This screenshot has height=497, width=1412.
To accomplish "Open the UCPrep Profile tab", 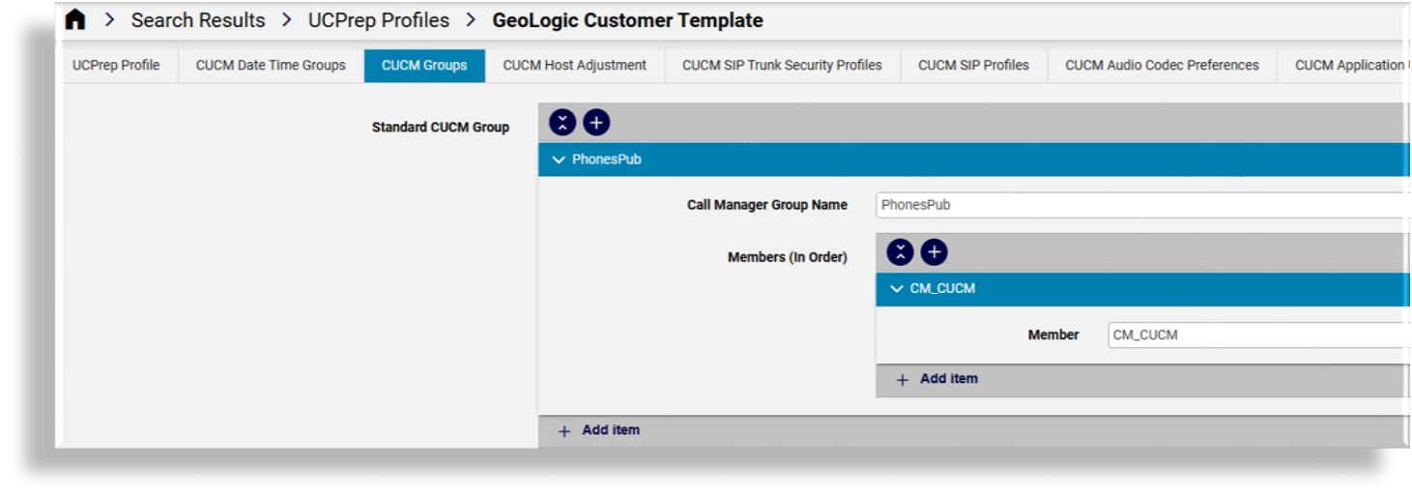I will [x=116, y=66].
